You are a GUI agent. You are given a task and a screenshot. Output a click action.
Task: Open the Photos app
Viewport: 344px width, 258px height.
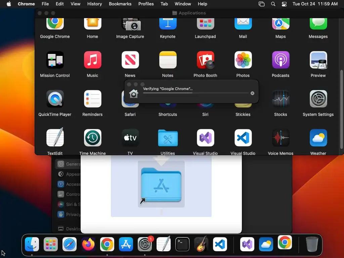point(243,60)
